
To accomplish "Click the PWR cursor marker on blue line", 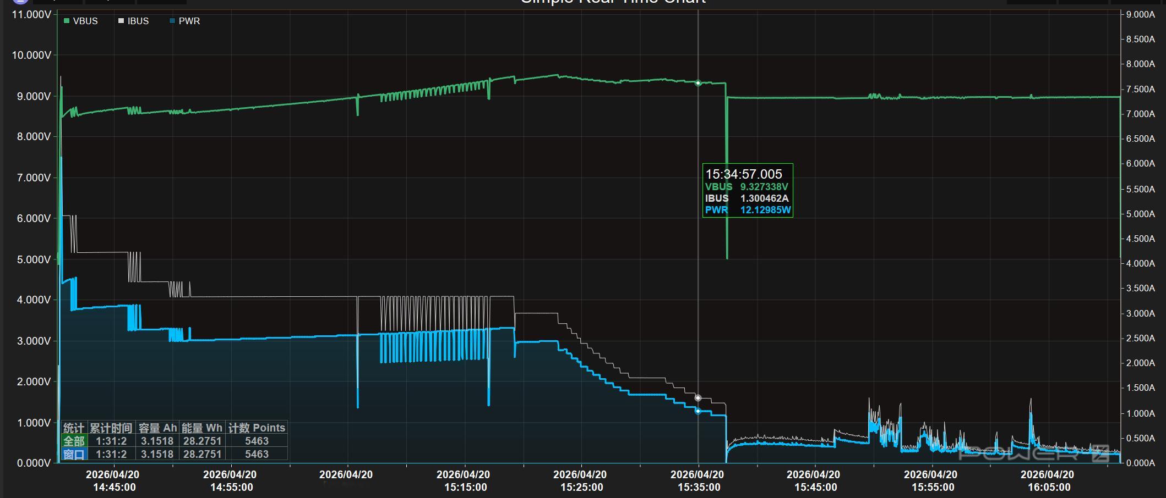I will pos(698,411).
